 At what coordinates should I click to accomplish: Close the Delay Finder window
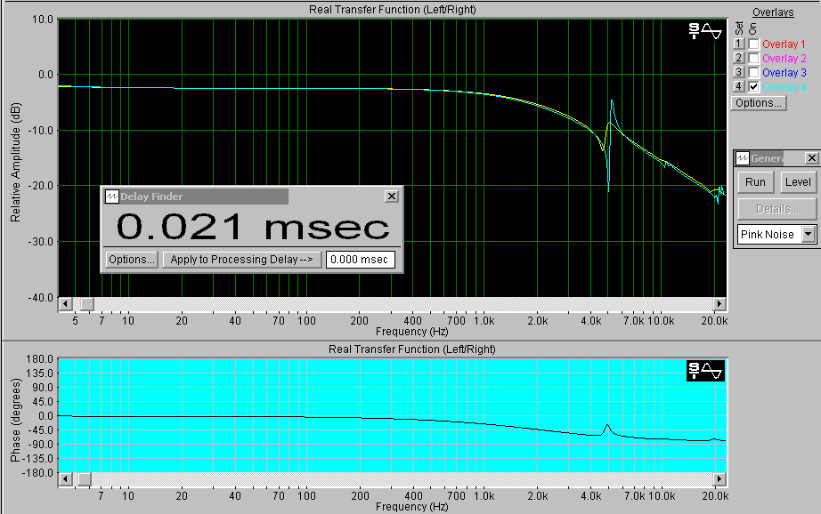[391, 196]
